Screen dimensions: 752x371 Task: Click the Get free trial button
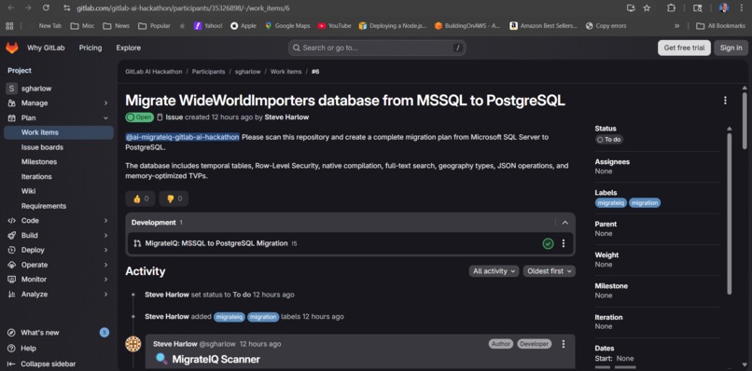click(x=684, y=48)
